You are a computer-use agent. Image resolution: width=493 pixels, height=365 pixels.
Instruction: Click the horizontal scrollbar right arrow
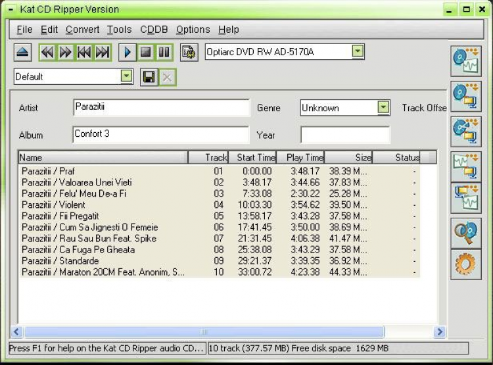[x=440, y=331]
